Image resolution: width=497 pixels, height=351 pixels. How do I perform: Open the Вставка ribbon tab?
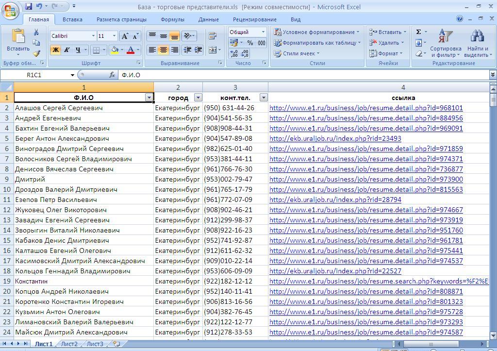click(x=72, y=19)
